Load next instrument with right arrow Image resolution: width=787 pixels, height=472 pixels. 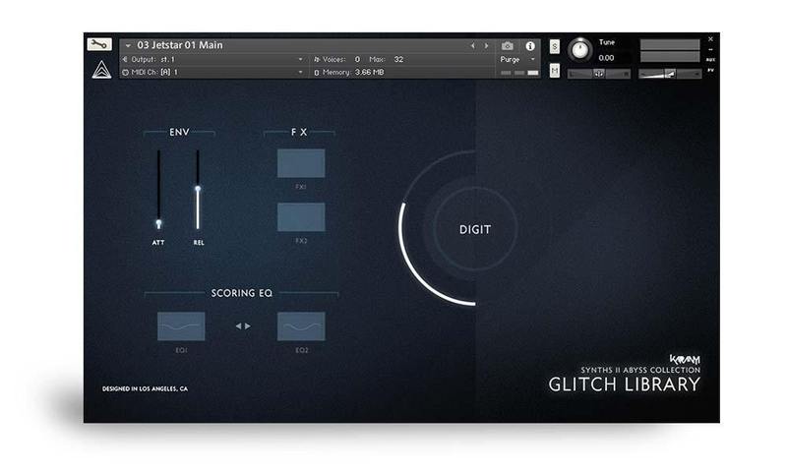[x=486, y=45]
